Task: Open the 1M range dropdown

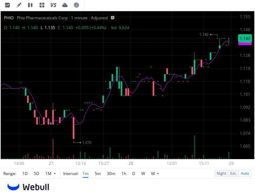Action: pyautogui.click(x=50, y=174)
